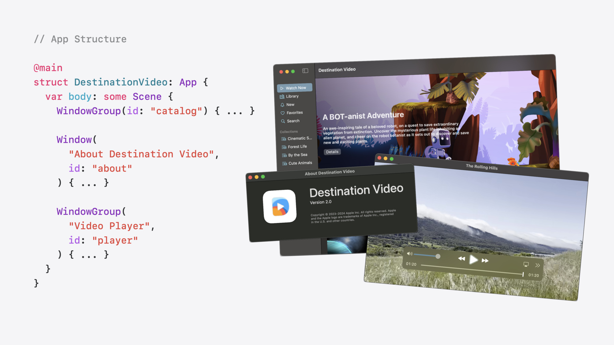Close the About Destination Video window

coord(250,177)
